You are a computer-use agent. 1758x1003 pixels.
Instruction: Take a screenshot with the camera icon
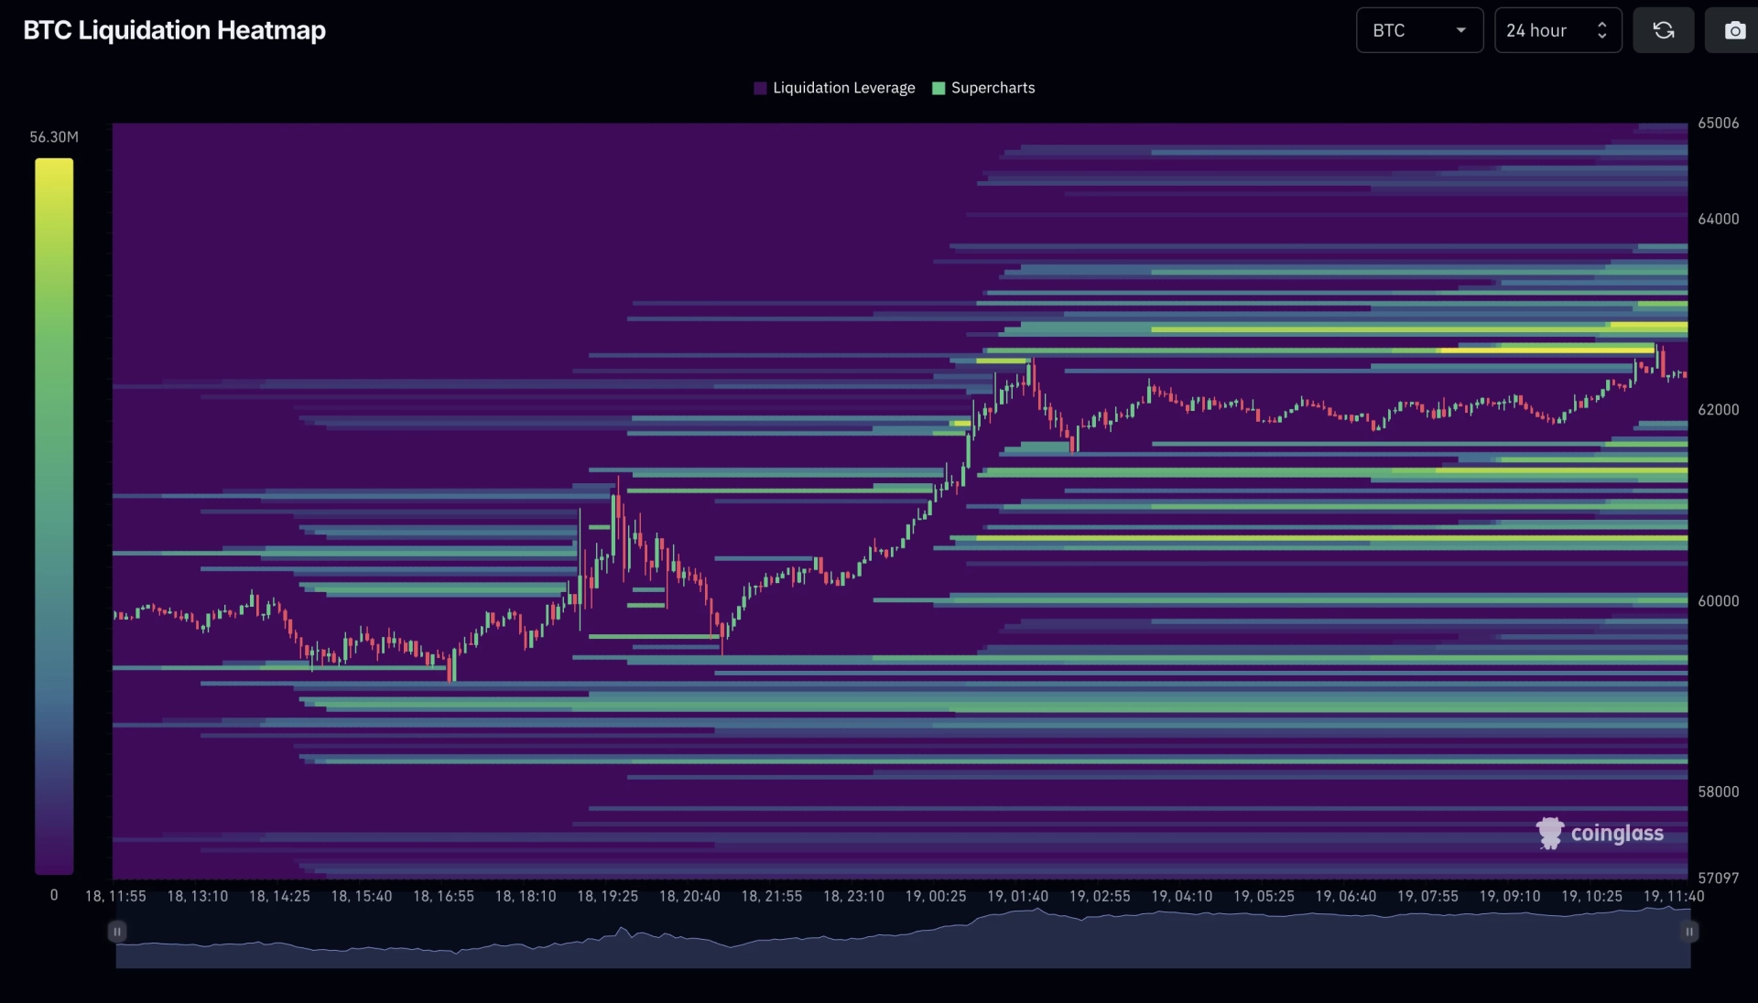[x=1733, y=30]
